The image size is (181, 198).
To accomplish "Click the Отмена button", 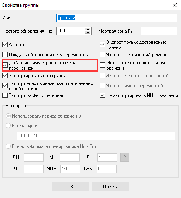I will click(x=110, y=186).
